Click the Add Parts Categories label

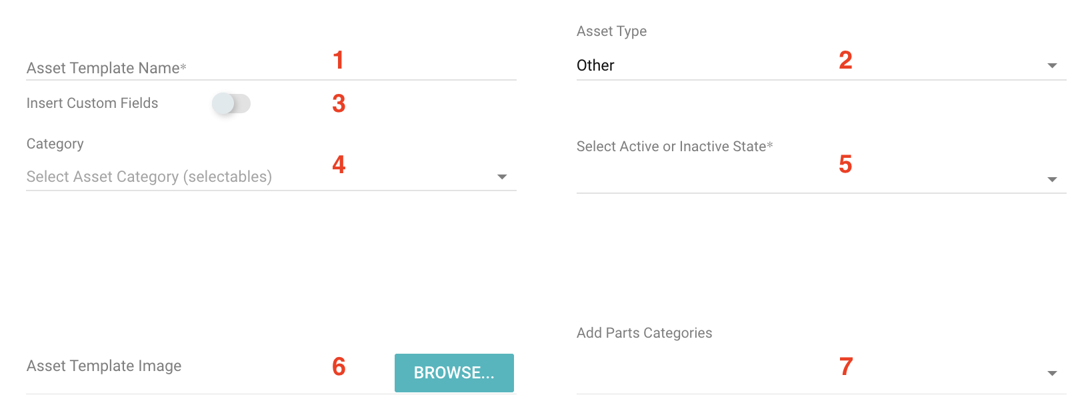644,333
